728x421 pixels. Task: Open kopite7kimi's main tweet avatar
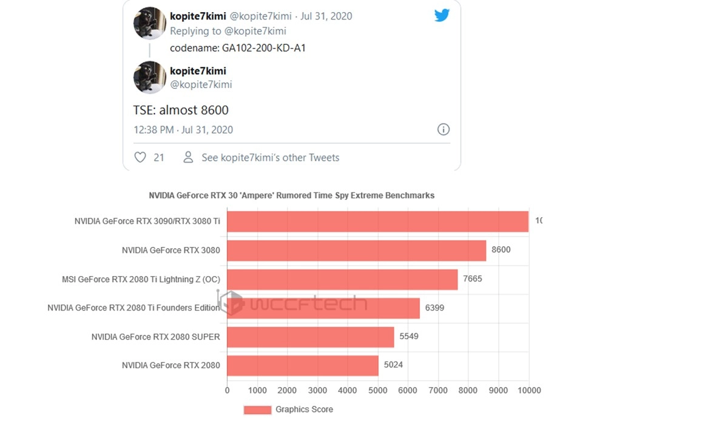pyautogui.click(x=150, y=77)
